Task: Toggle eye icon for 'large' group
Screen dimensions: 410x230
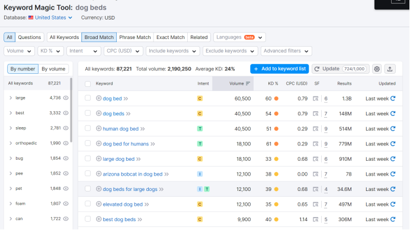Action: [66, 98]
